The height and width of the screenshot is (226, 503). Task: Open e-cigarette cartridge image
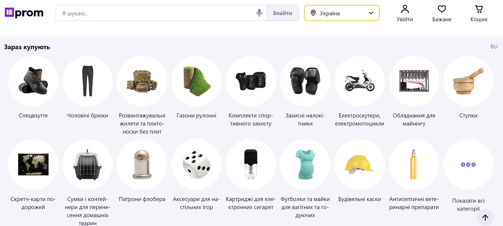[x=251, y=164]
